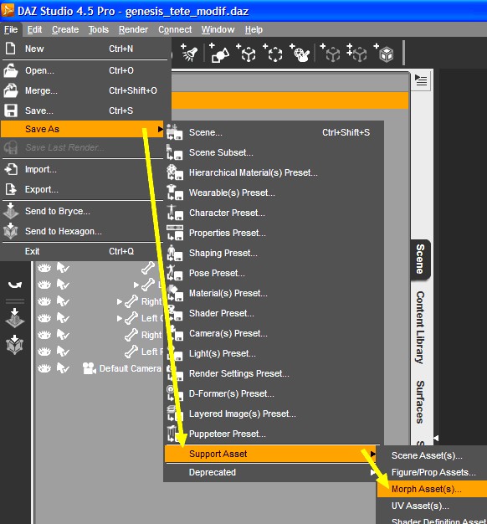Viewport: 487px width, 524px height.
Task: Open the Scene pane options menu icon
Action: (421, 80)
